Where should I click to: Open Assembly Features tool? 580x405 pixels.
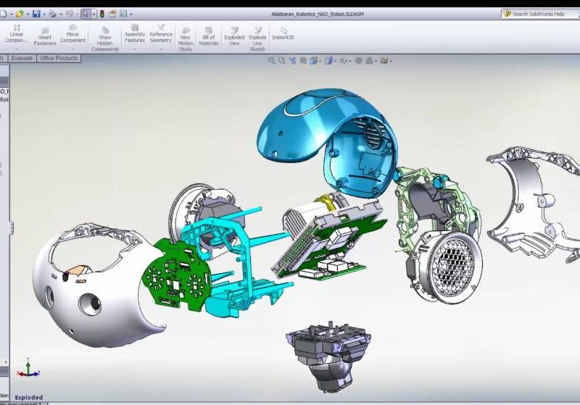tap(135, 33)
